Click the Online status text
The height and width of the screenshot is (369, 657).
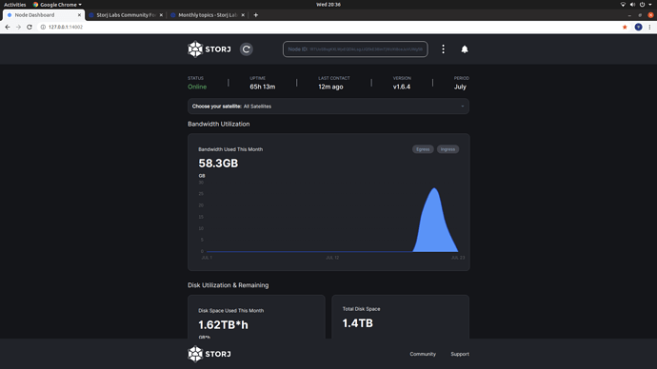point(197,87)
